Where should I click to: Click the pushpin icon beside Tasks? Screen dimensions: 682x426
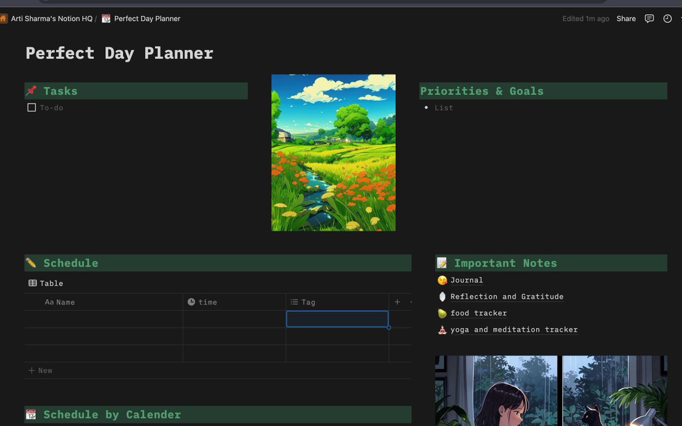tap(31, 91)
